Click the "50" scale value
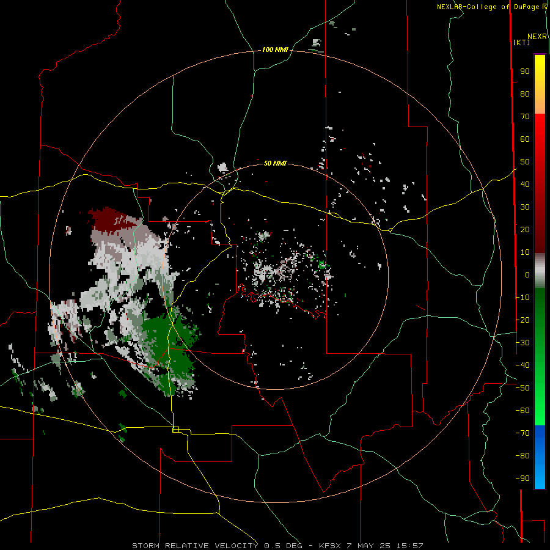The height and width of the screenshot is (550, 550). (525, 162)
